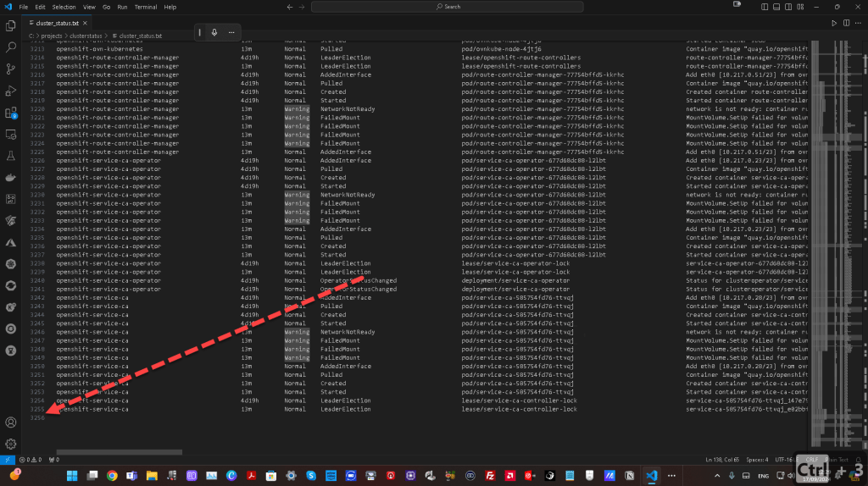
Task: Toggle the bottom panel layout
Action: (x=776, y=7)
